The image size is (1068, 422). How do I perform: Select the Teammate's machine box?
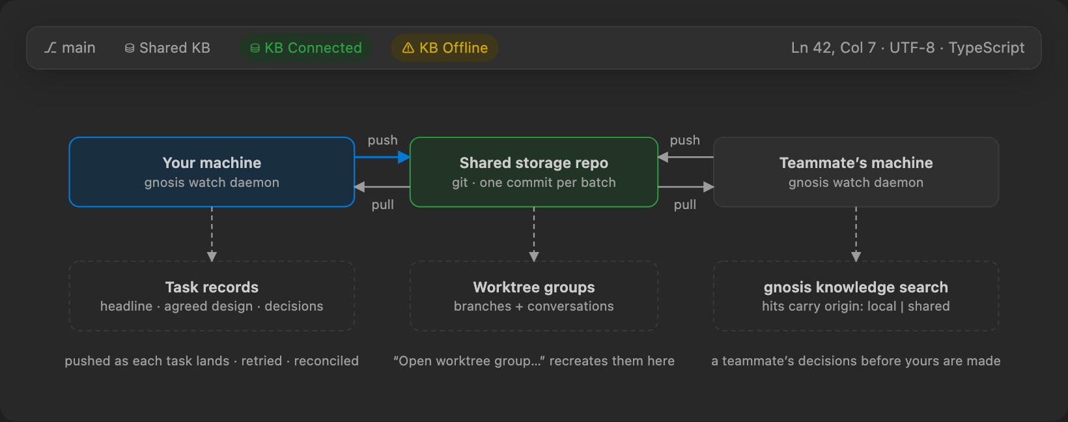tap(856, 172)
